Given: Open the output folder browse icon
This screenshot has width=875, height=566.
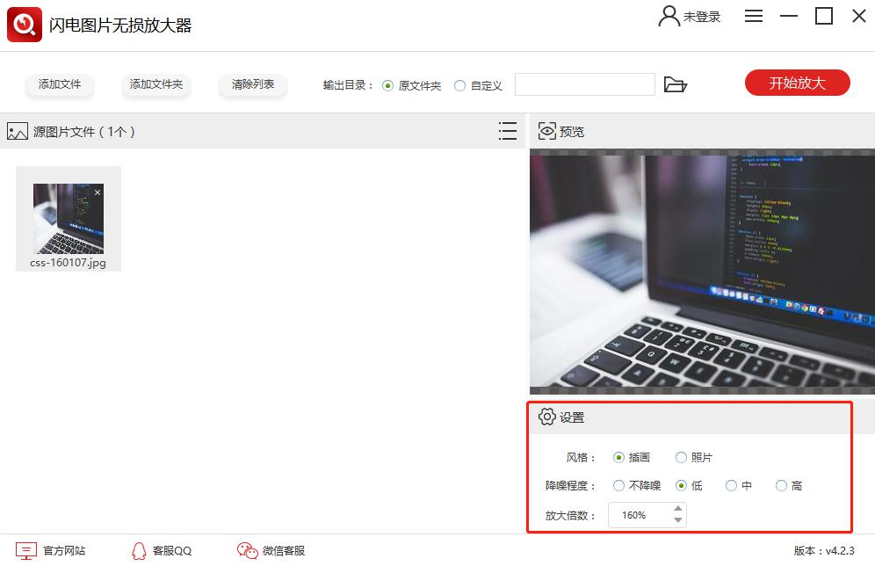Looking at the screenshot, I should (675, 84).
